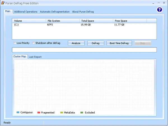Select the (C:) volume row

coord(84,25)
